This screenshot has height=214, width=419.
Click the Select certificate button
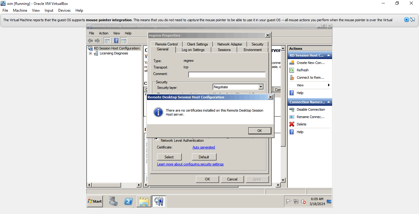(169, 157)
